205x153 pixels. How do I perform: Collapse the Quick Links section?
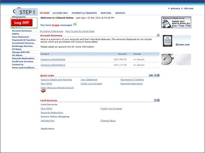click(155, 75)
